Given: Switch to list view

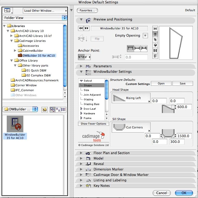Looking at the screenshot, I should pos(63,109).
